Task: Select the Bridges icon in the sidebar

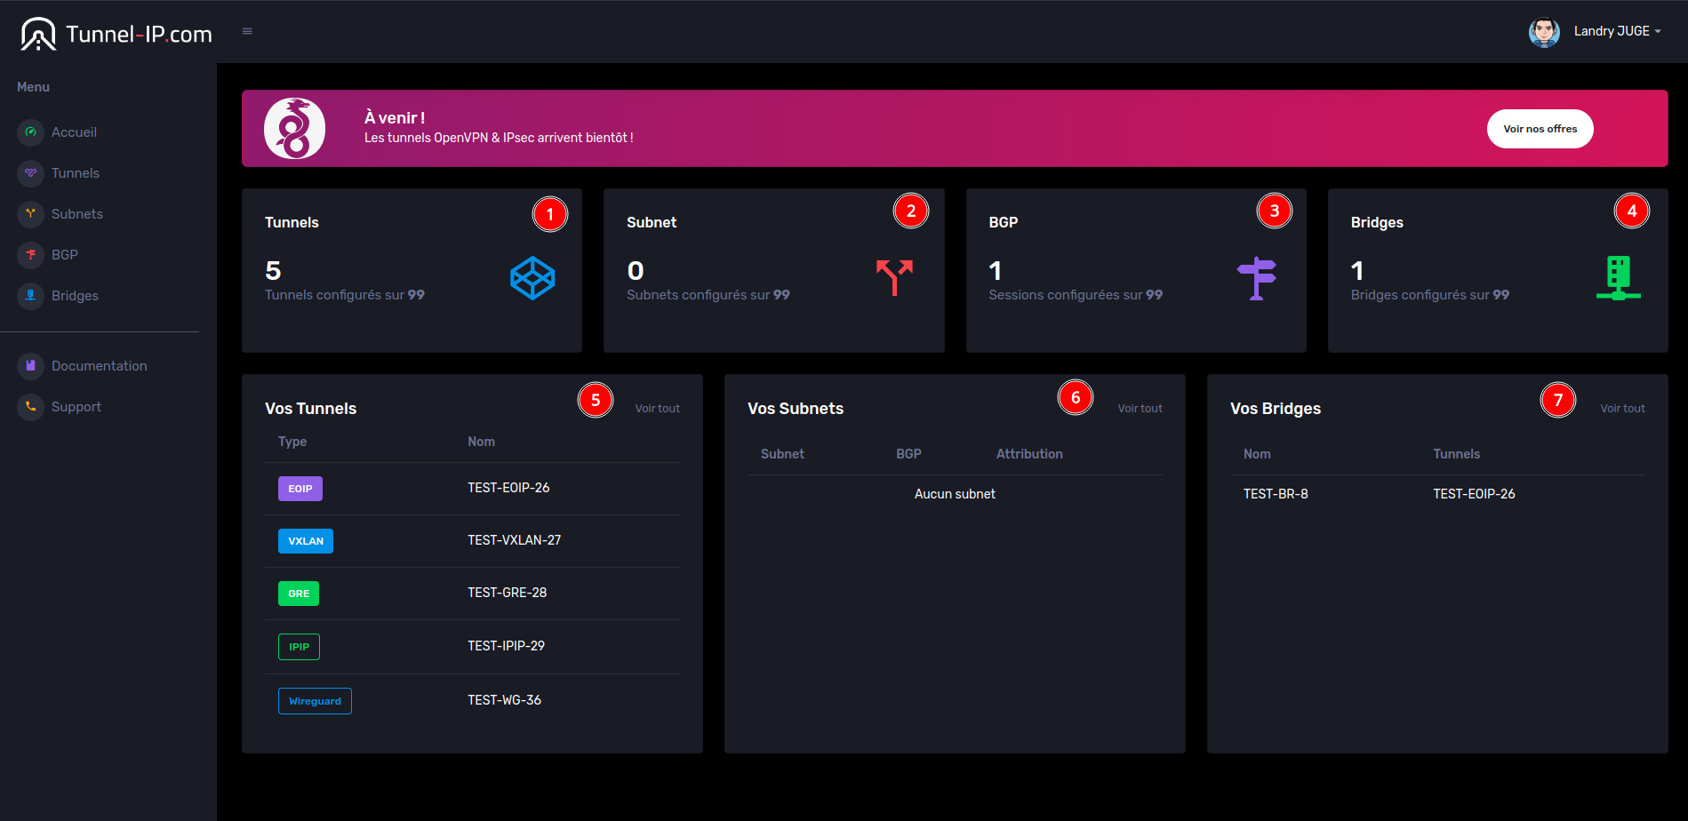Action: pos(30,296)
